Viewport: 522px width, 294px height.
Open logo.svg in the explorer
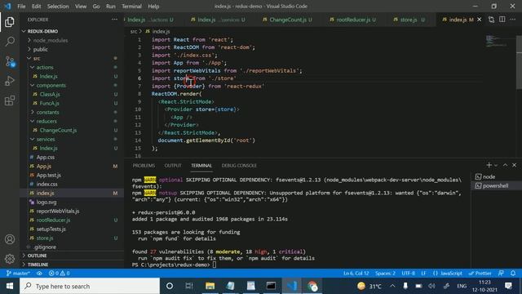(x=72, y=202)
